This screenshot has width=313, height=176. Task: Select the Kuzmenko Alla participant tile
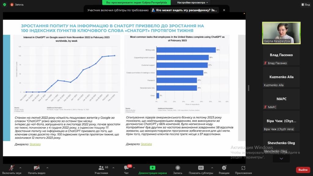[x=281, y=77]
